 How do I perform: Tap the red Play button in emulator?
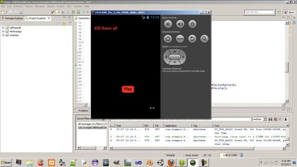[128, 89]
